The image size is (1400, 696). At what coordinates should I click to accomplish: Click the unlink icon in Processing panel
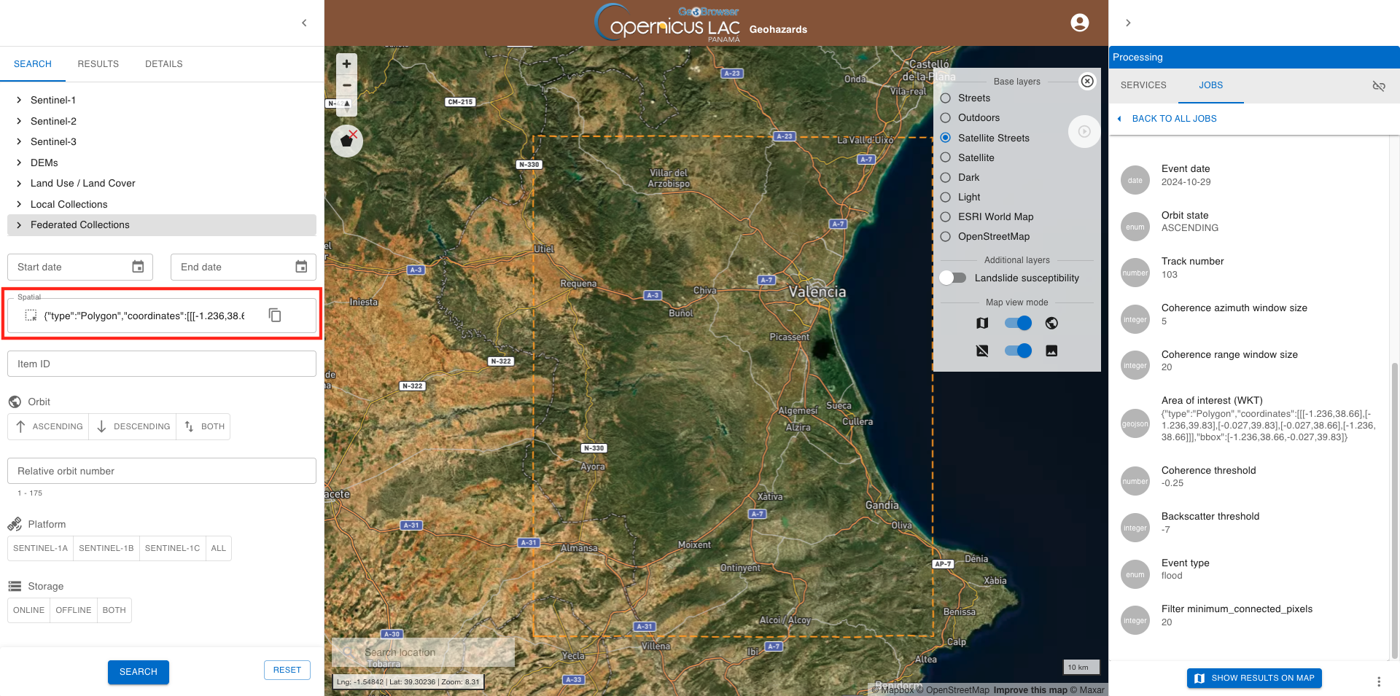click(x=1378, y=86)
